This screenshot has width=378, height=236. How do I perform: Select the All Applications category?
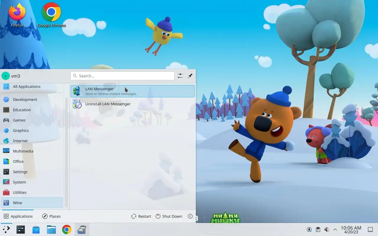pyautogui.click(x=32, y=86)
